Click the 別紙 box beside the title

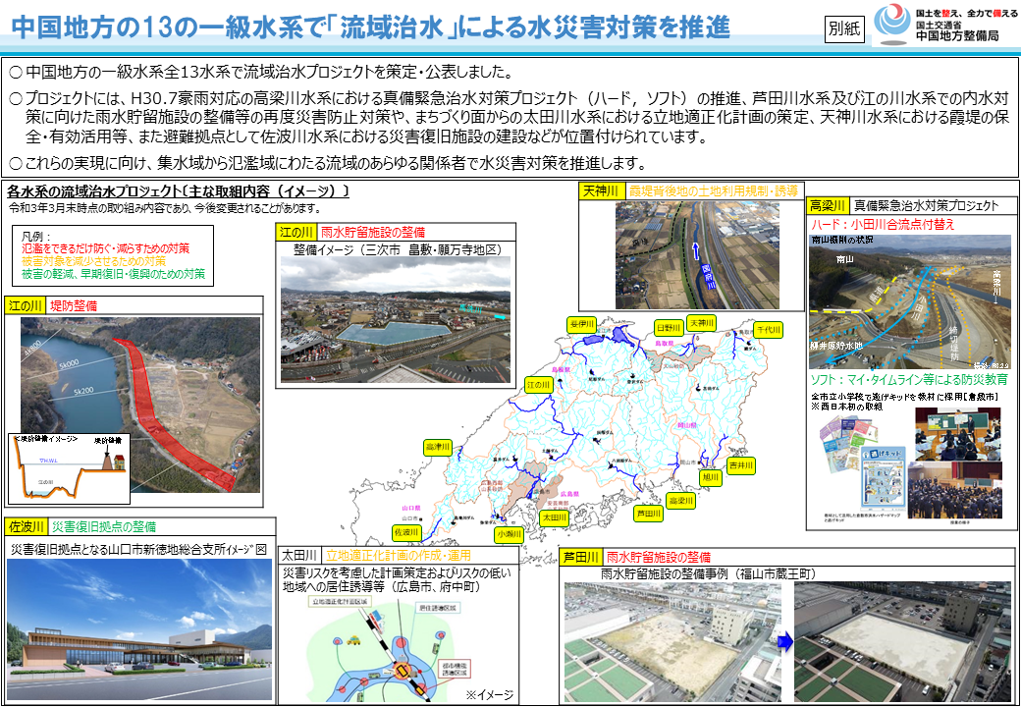(844, 29)
